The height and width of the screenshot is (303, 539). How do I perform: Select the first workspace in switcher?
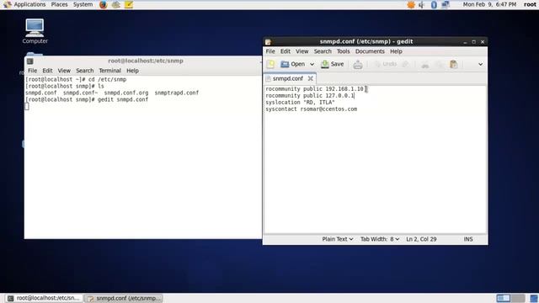coord(504,298)
